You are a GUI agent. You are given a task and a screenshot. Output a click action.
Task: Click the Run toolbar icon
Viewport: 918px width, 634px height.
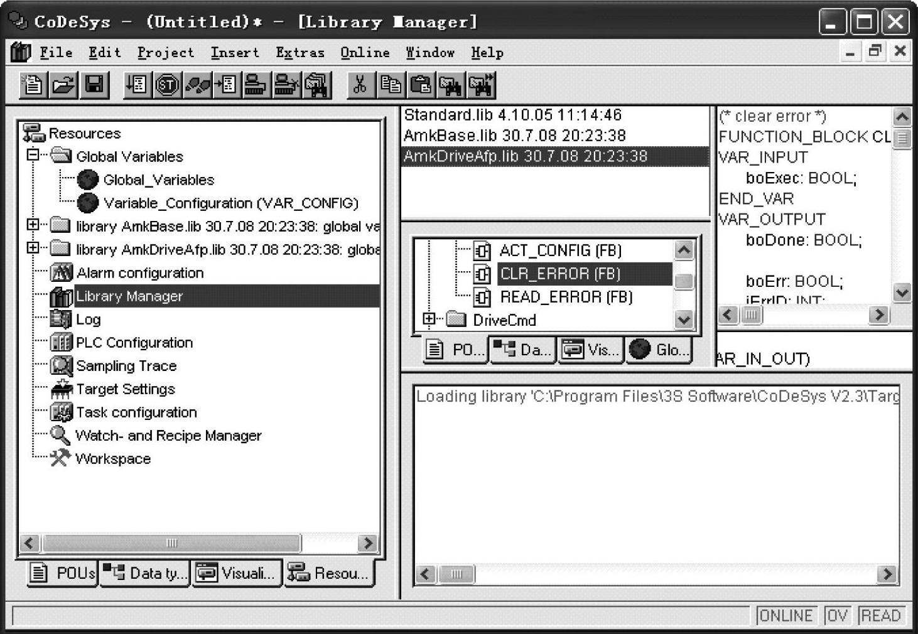(x=136, y=85)
